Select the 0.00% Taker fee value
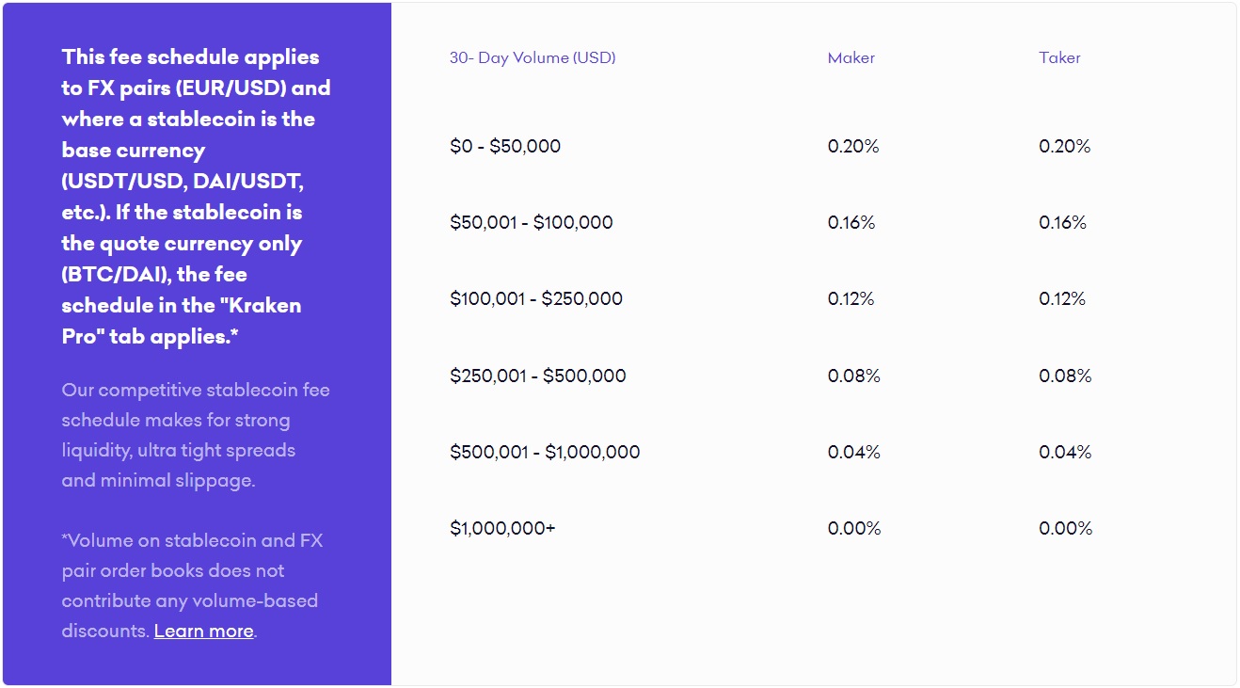1240x688 pixels. pyautogui.click(x=1065, y=529)
